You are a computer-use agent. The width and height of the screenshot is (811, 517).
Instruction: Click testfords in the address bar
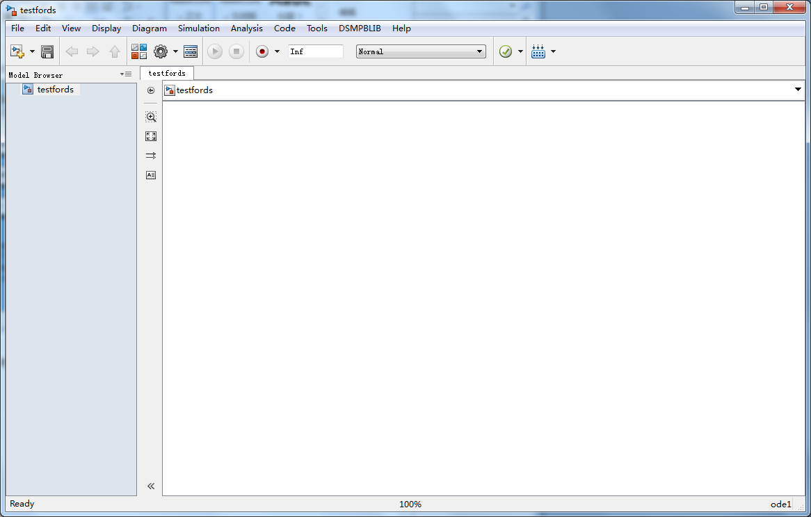pyautogui.click(x=195, y=90)
